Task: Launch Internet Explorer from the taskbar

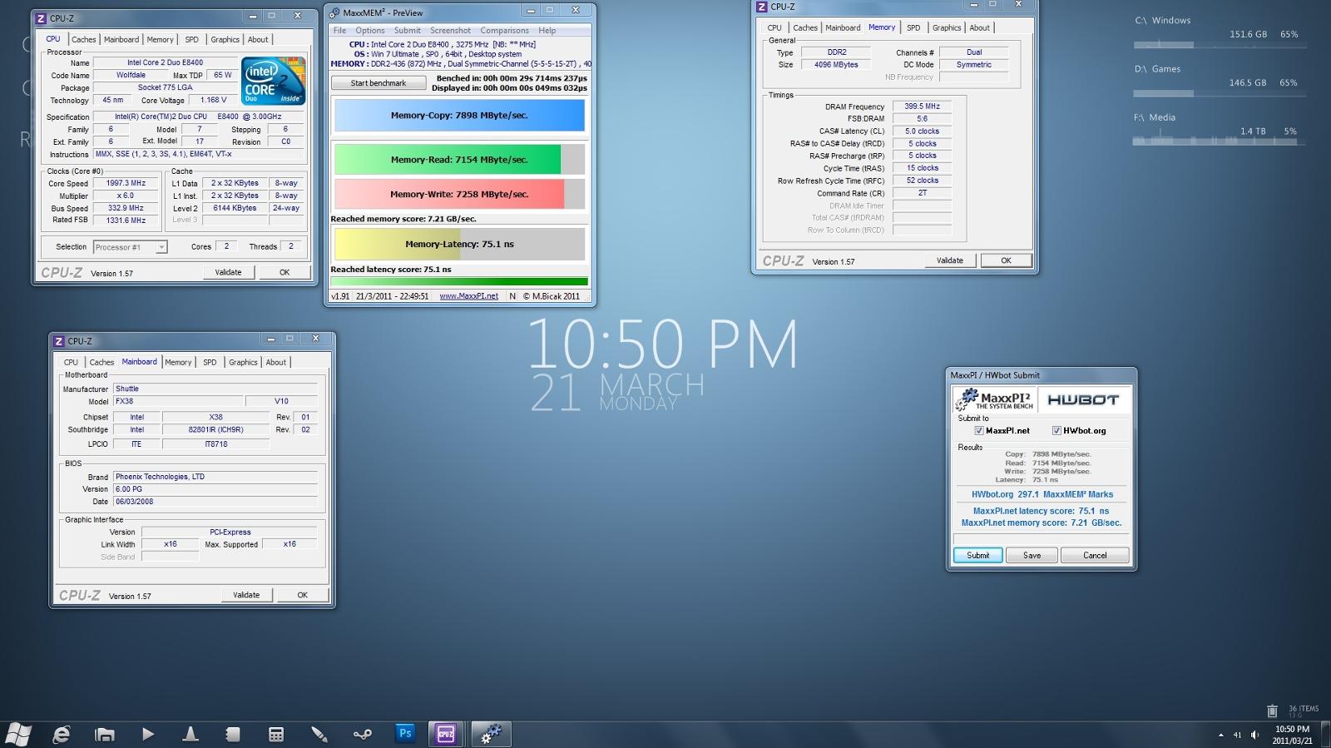Action: point(61,734)
